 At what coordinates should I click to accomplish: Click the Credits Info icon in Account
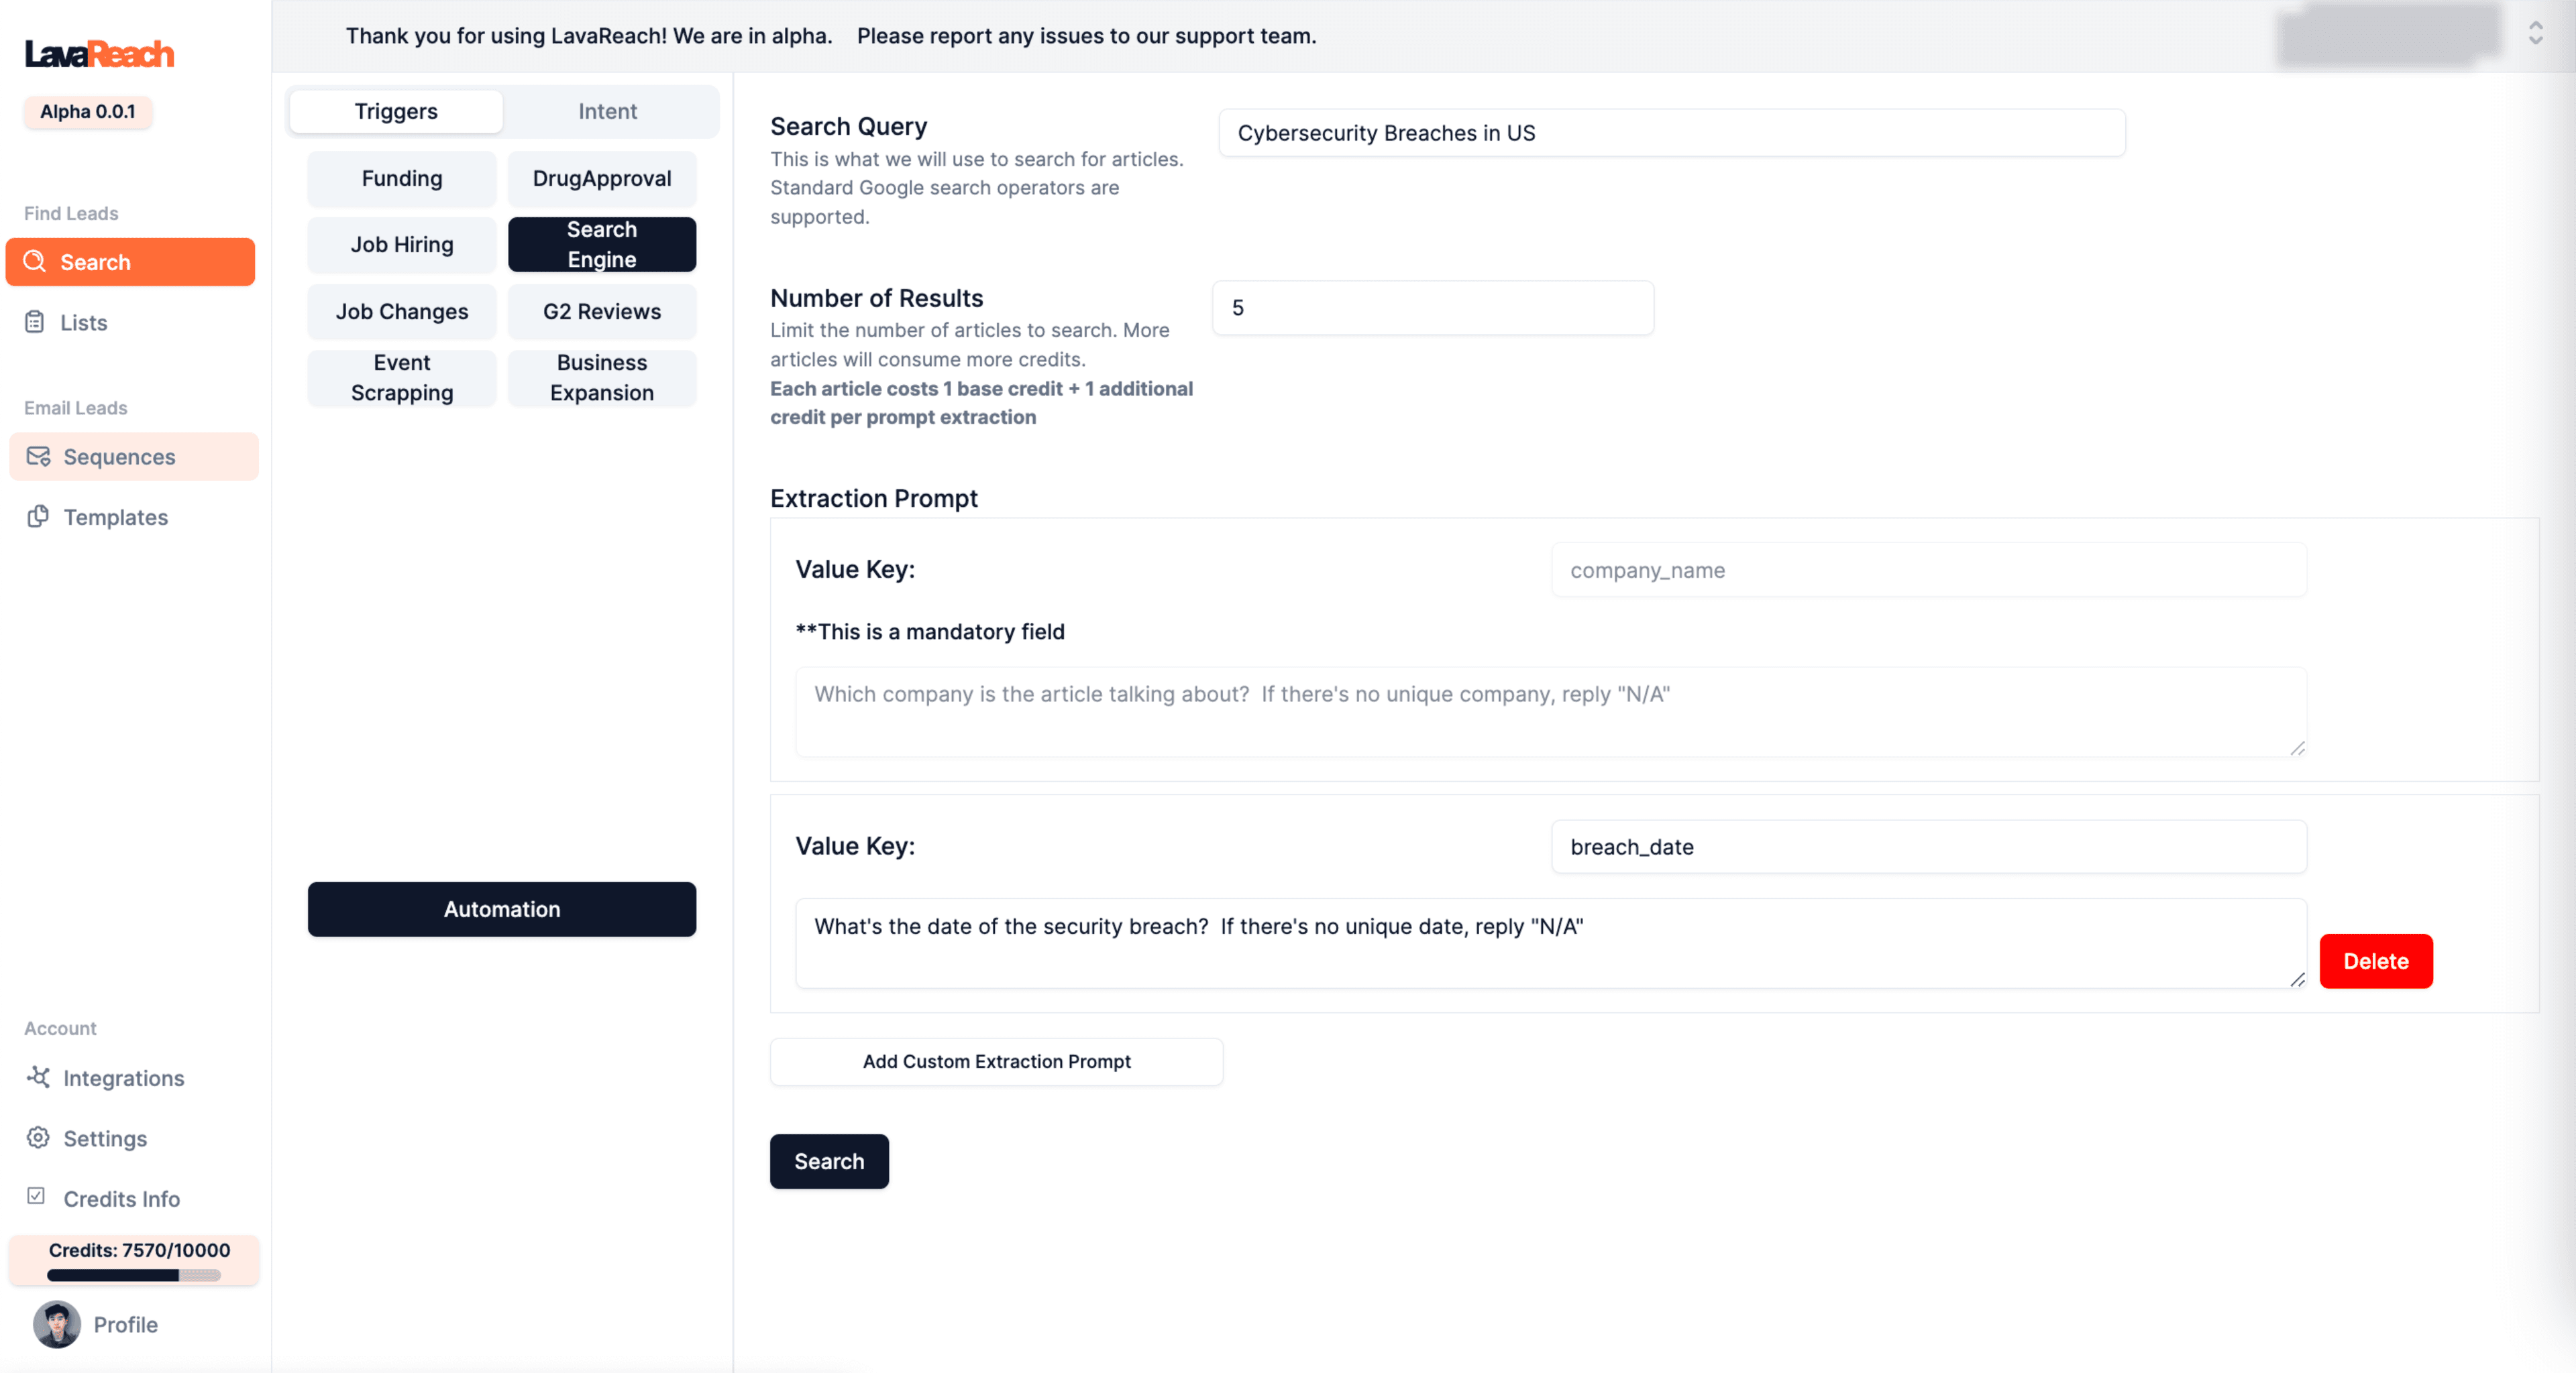(38, 1197)
